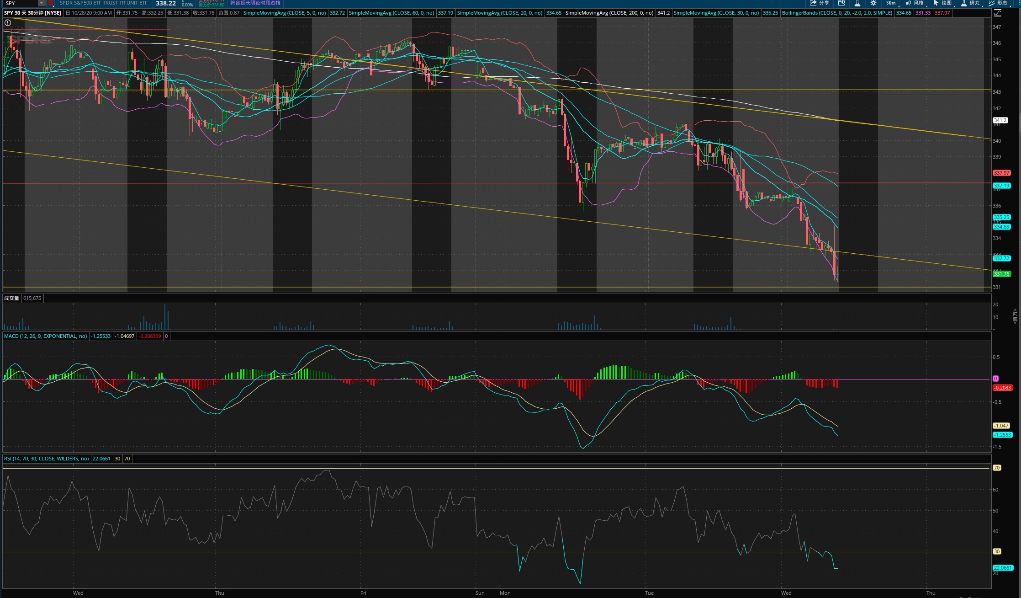Open the Style (风格) menu
Screen dimensions: 1021x598
(915, 3)
